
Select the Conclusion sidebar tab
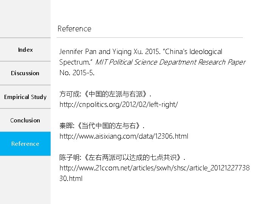tap(25, 121)
